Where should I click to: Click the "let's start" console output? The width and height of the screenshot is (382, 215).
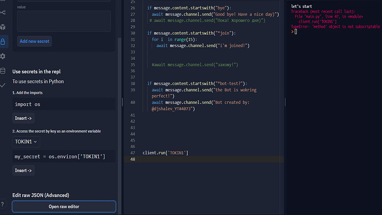301,6
